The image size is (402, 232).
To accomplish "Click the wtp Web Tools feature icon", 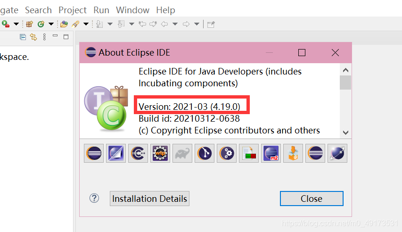I will (x=160, y=153).
